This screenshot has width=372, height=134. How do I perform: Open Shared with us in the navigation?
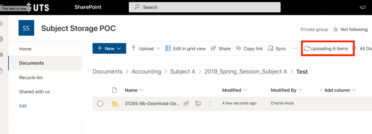click(x=35, y=92)
